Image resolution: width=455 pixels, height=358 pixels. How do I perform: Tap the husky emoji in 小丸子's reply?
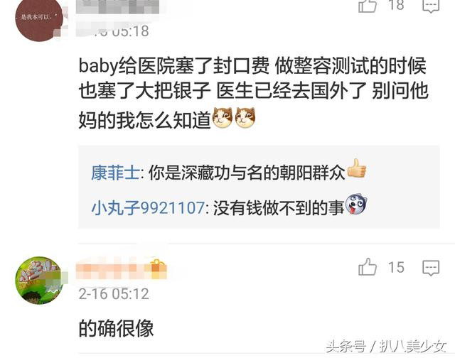[x=356, y=204]
